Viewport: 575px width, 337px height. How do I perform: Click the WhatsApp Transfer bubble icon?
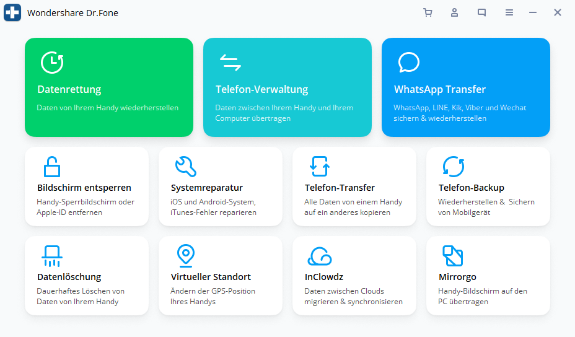pyautogui.click(x=408, y=63)
